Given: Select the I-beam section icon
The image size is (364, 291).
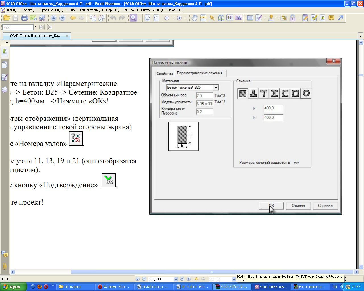Looking at the screenshot, I should pos(274,93).
